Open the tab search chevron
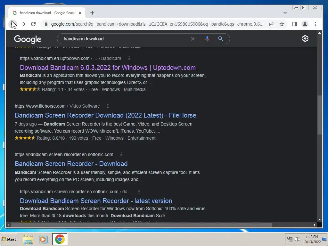 tap(285, 13)
